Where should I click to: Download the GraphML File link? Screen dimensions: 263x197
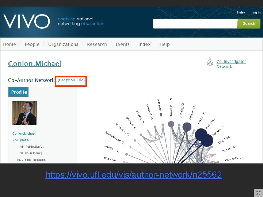point(71,80)
